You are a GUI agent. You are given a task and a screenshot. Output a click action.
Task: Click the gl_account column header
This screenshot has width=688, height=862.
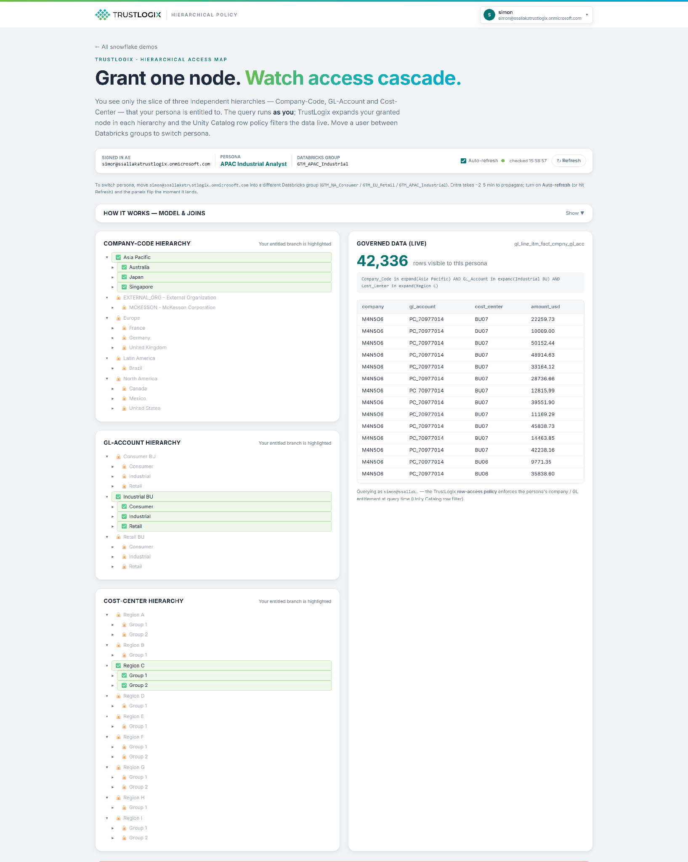[x=422, y=307]
